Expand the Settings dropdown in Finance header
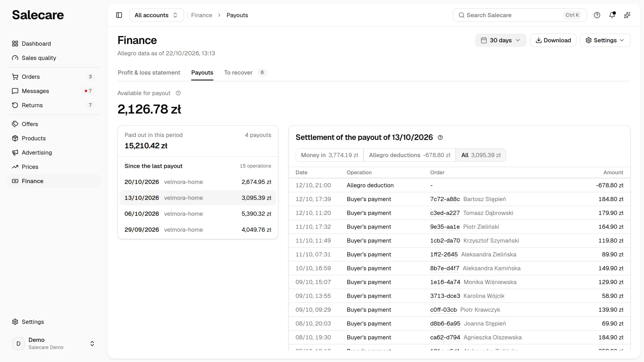Viewport: 644px width, 362px height. click(605, 40)
